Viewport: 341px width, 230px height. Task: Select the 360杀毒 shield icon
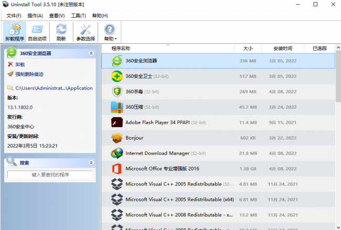click(x=117, y=91)
